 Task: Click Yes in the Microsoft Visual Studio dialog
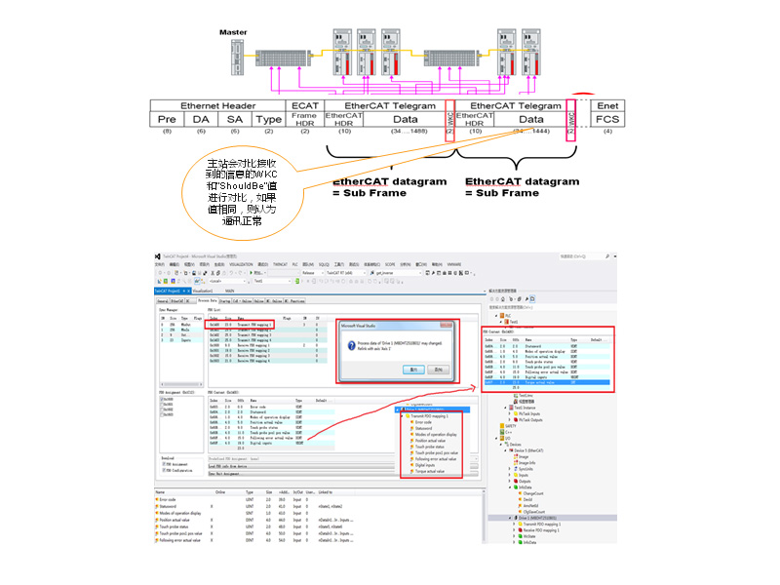click(413, 370)
